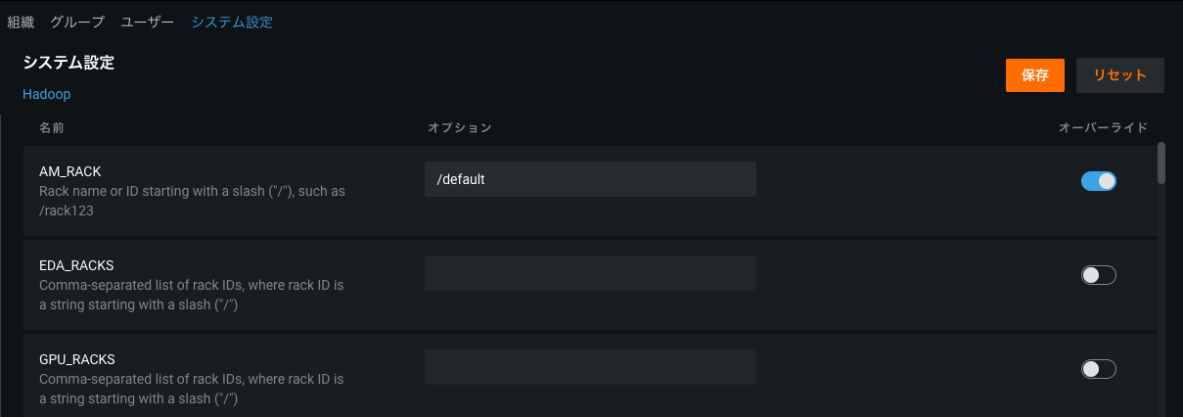Go to the ユーザー tab
Image resolution: width=1183 pixels, height=417 pixels.
(148, 23)
